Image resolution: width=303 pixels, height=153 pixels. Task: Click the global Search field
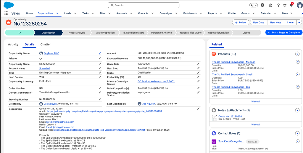tap(144, 5)
